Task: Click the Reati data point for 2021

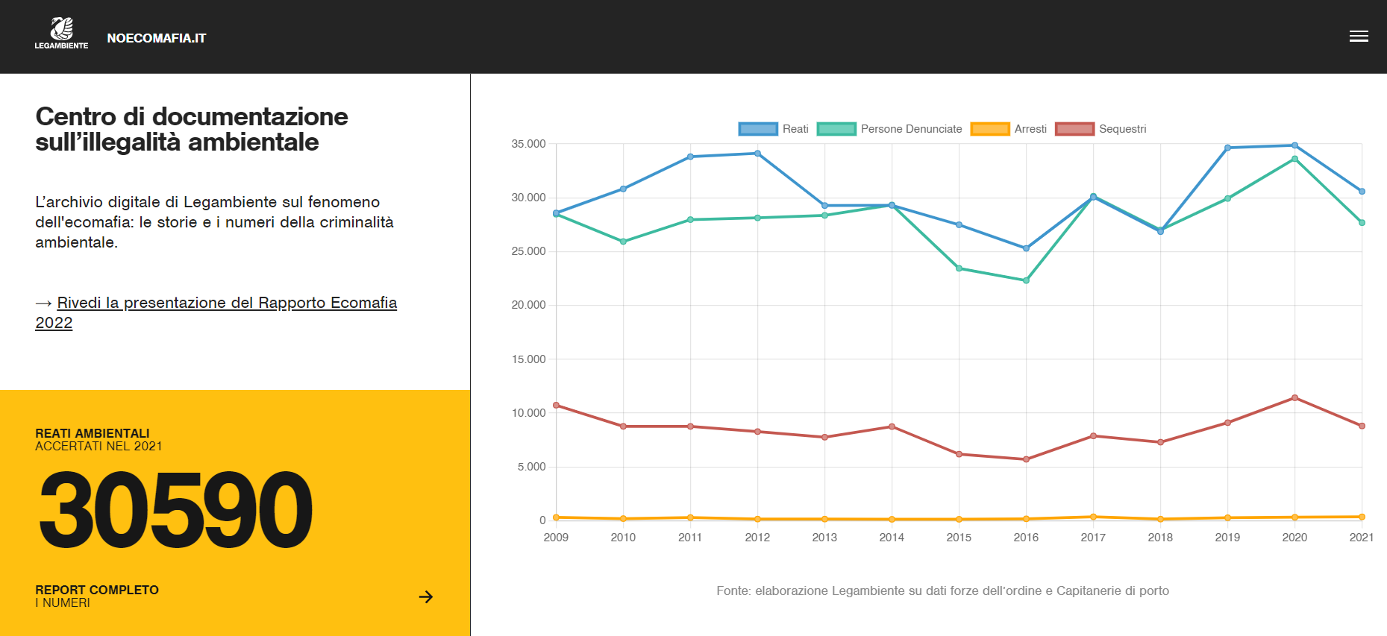Action: [1362, 192]
